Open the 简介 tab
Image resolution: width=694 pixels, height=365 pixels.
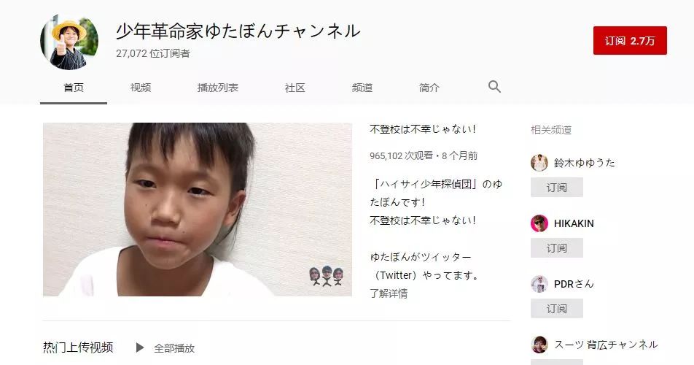click(x=429, y=88)
